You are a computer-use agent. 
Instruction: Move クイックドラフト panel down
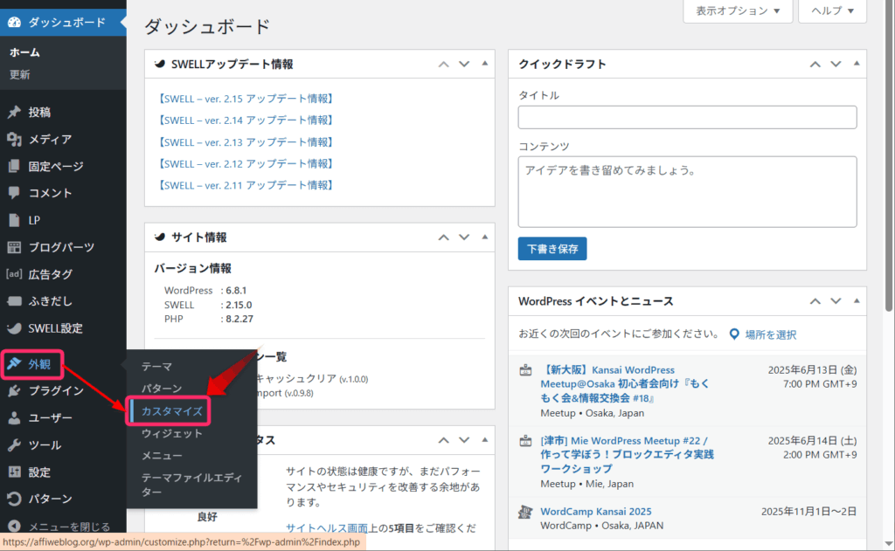(x=836, y=64)
